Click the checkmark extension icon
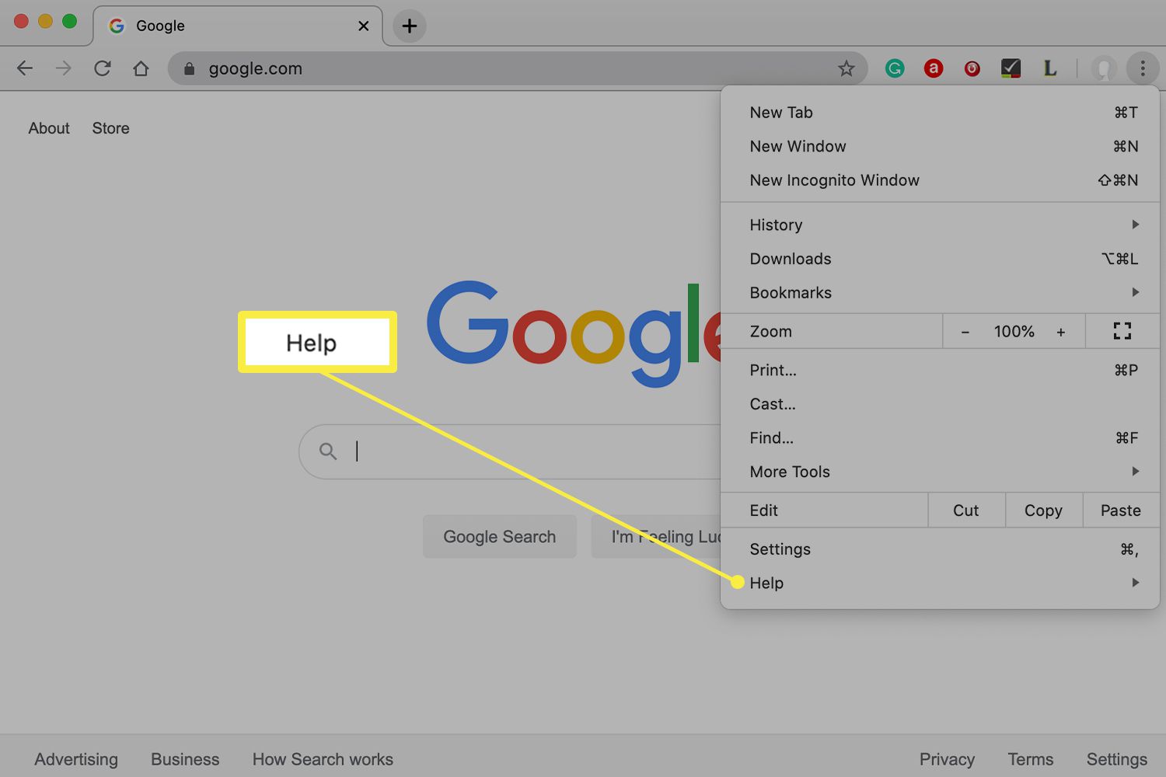1166x777 pixels. pyautogui.click(x=1011, y=68)
